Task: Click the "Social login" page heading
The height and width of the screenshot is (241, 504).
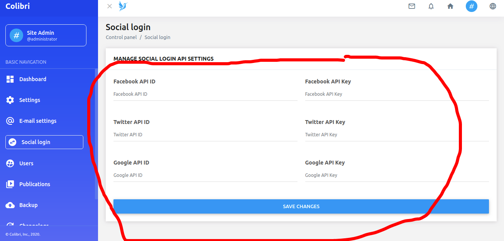Action: click(128, 27)
